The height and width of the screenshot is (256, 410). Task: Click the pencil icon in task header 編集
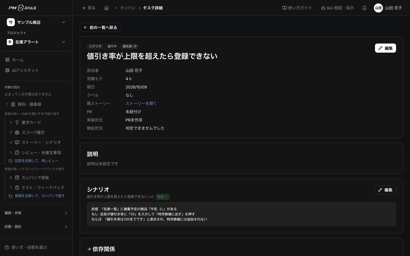(380, 48)
